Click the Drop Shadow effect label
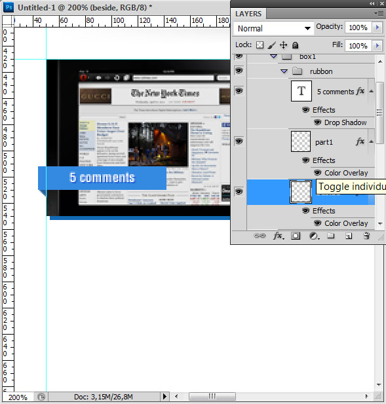This screenshot has height=404, width=386. (345, 122)
